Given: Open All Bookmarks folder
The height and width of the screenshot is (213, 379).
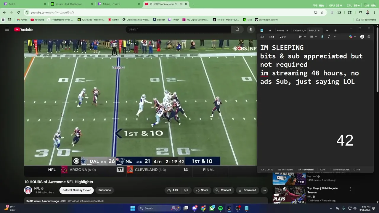Looking at the screenshot, I should (366, 20).
